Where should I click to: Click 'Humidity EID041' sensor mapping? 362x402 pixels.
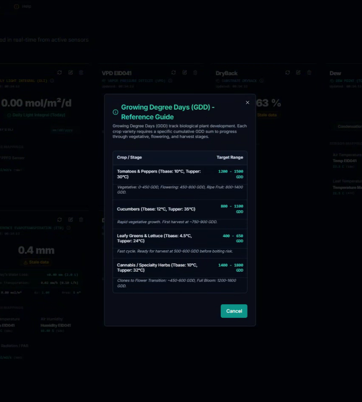pos(56,325)
